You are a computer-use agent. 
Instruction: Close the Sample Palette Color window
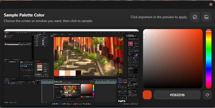(211, 4)
